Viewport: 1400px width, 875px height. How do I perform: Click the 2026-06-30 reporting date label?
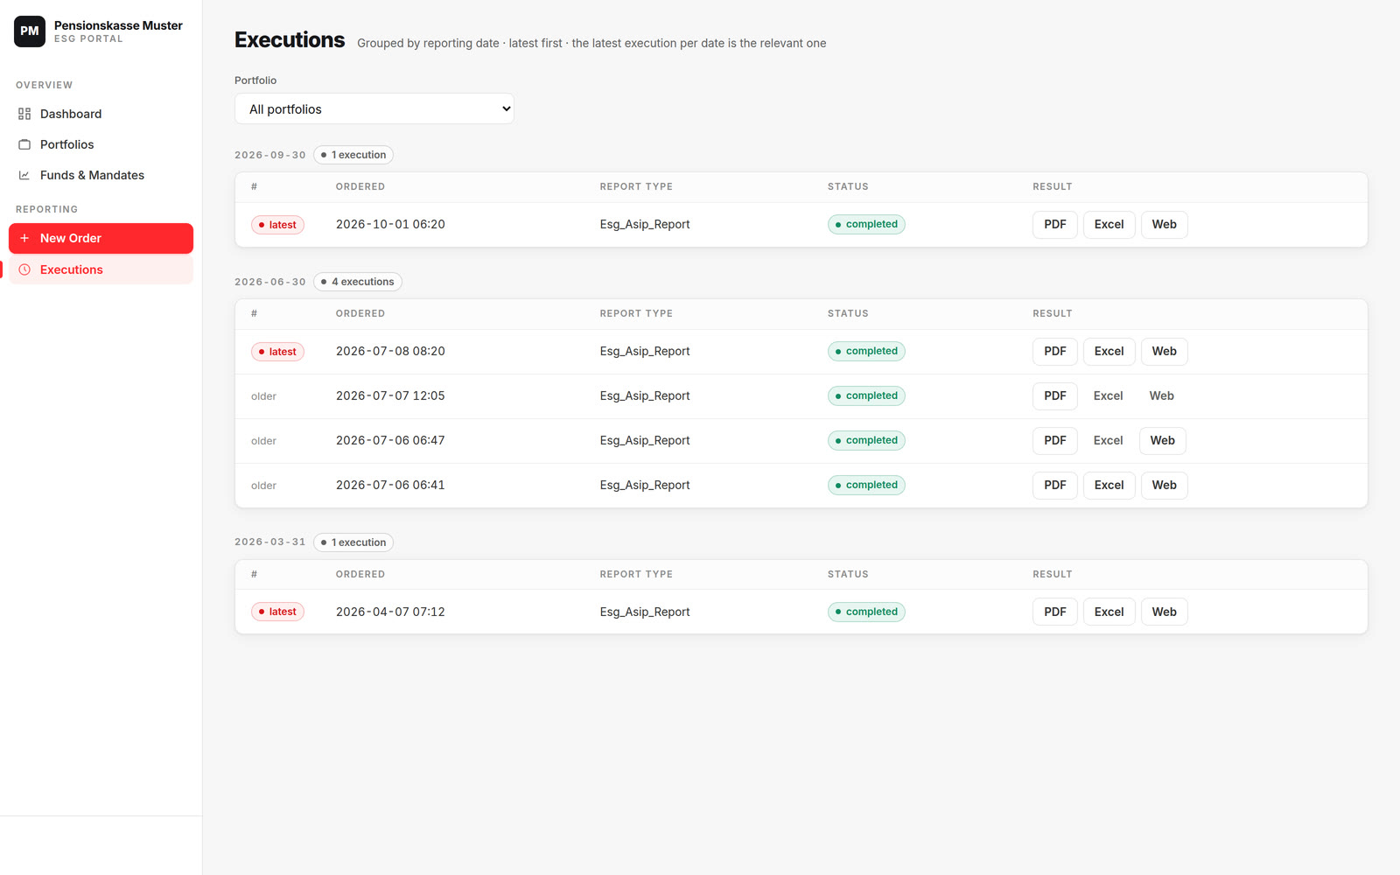tap(270, 282)
